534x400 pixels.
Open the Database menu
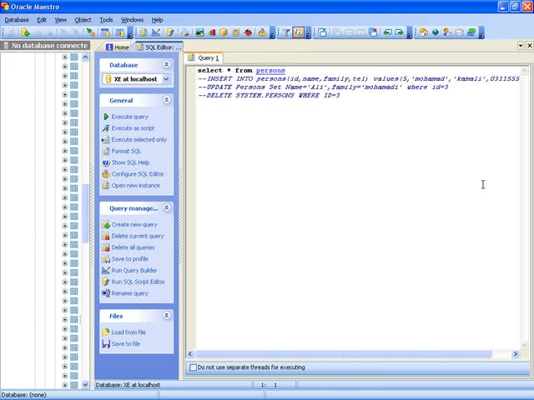[17, 20]
